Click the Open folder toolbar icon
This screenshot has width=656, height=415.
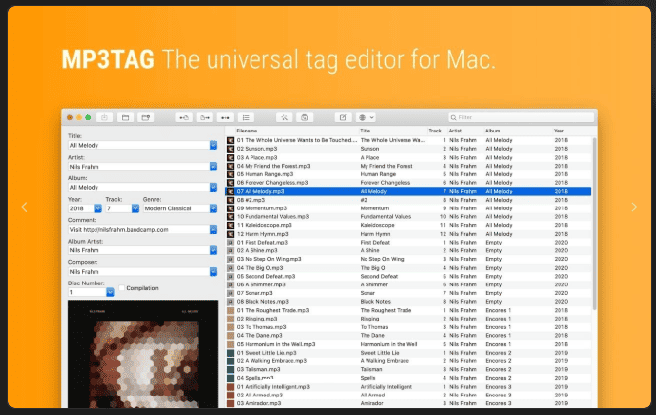click(125, 118)
